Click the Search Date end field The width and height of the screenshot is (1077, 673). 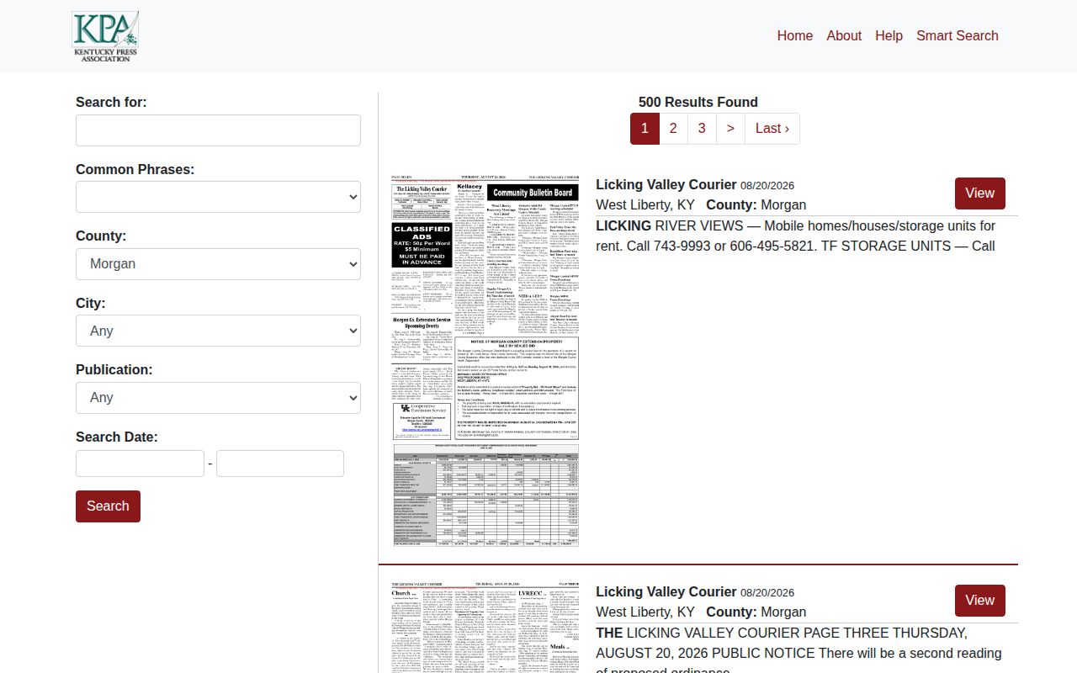pos(280,464)
